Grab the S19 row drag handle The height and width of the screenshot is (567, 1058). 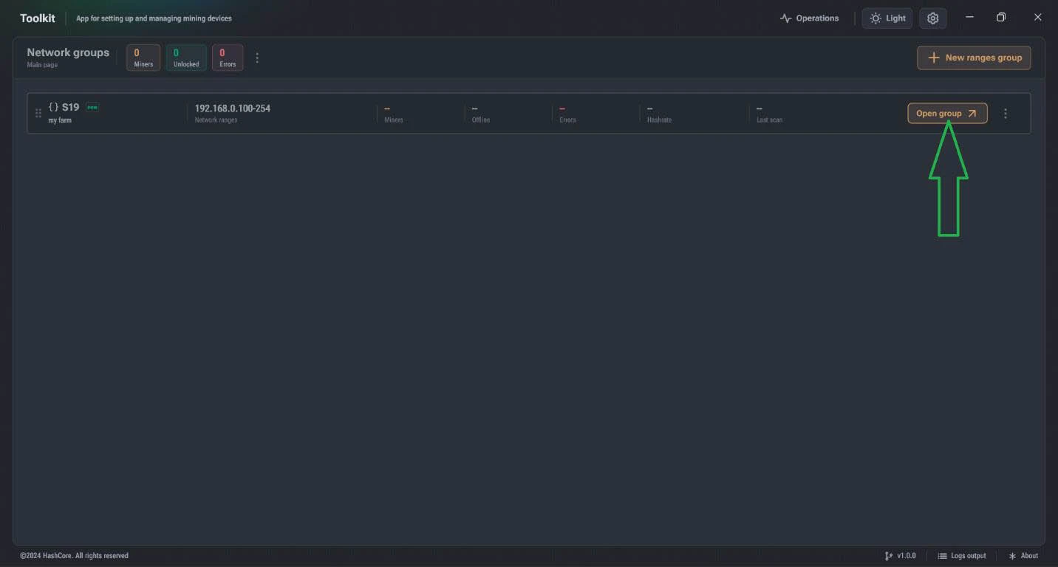[x=38, y=113]
